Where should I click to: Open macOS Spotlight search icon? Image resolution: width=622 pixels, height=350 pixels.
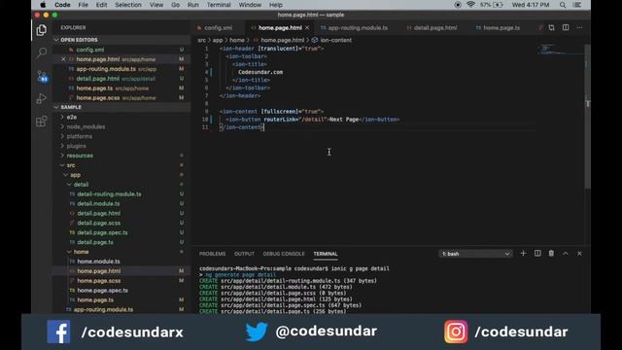563,5
